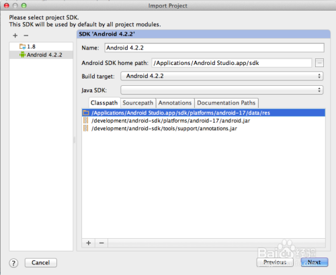Switch to the Annotations tab
The width and height of the screenshot is (336, 275).
[175, 103]
